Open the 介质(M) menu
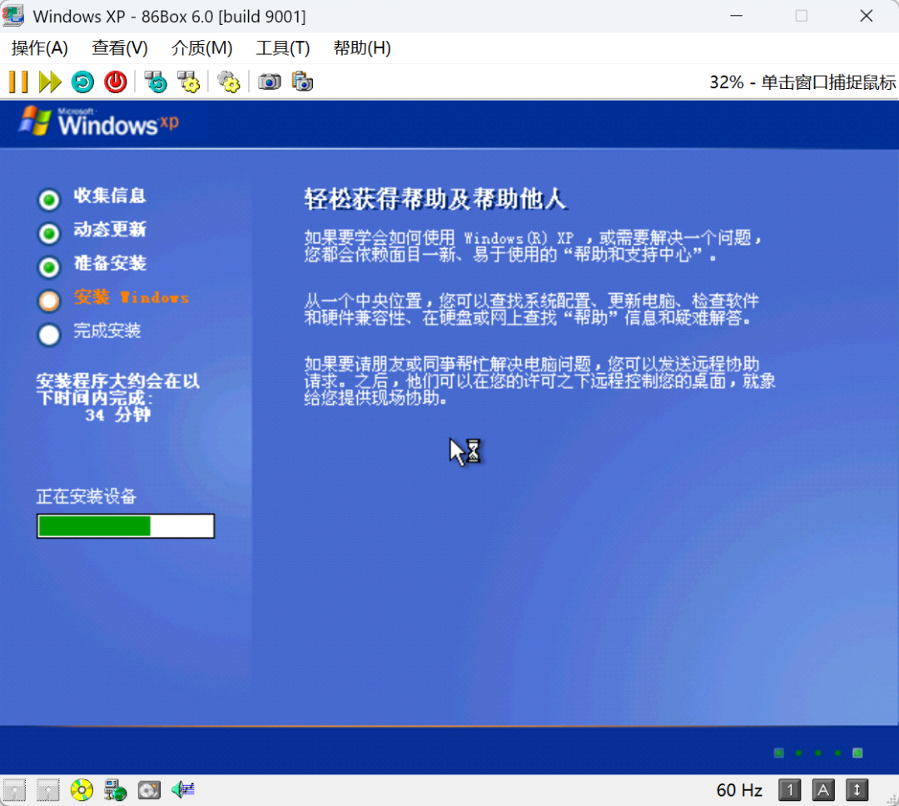 (201, 47)
